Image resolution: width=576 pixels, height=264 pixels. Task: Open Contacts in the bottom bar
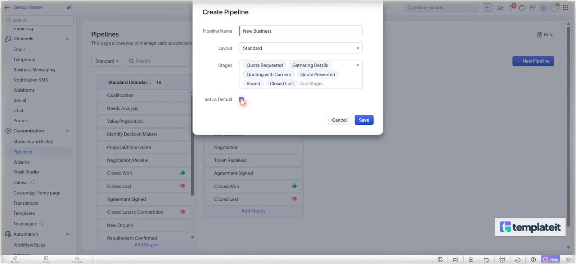pyautogui.click(x=77, y=260)
